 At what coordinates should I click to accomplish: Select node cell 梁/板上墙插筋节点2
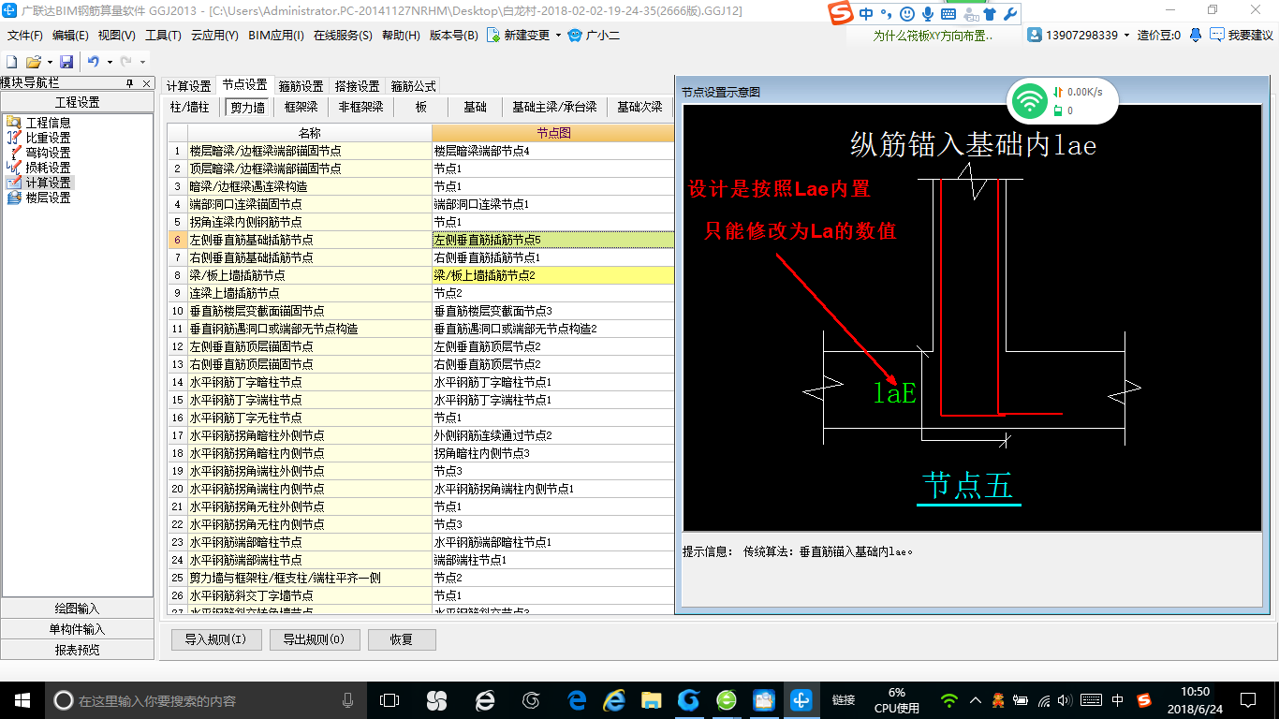point(552,275)
